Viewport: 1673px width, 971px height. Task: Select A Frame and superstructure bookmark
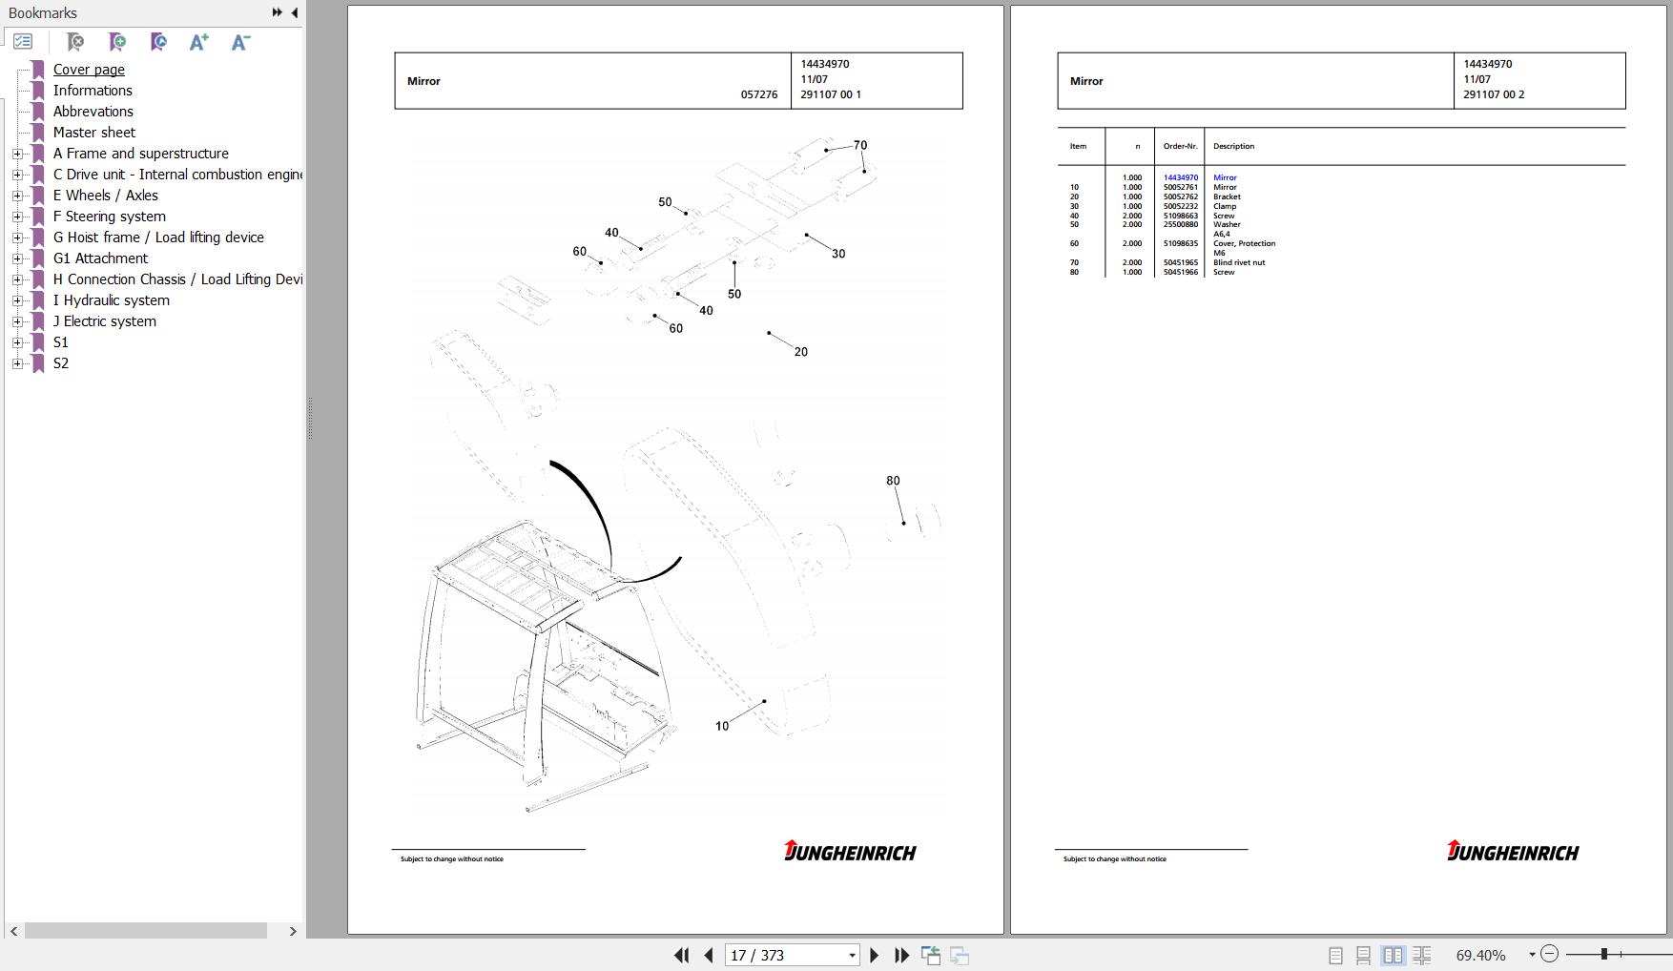141,154
